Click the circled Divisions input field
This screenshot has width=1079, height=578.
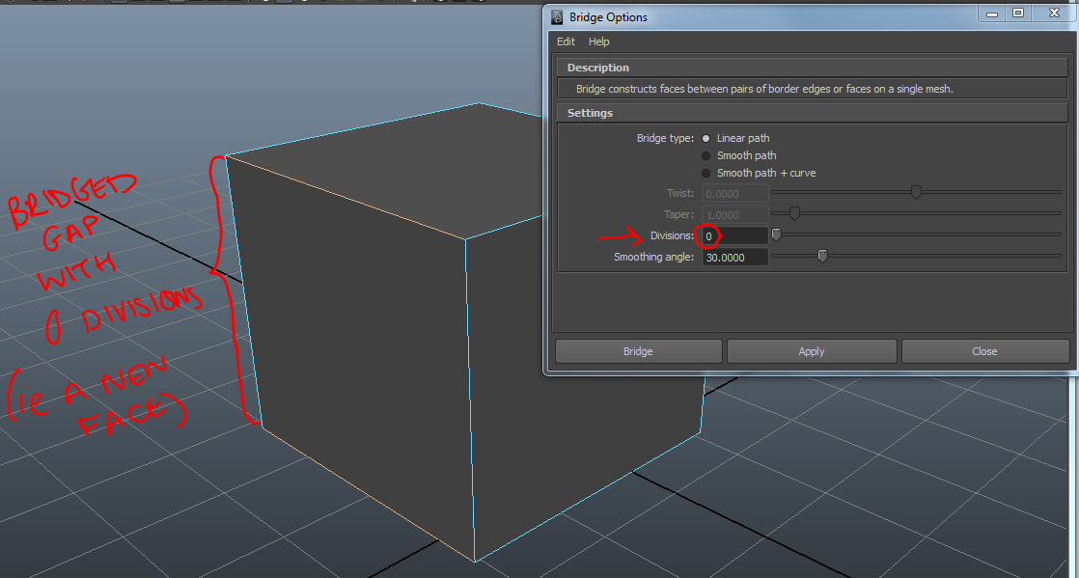734,234
